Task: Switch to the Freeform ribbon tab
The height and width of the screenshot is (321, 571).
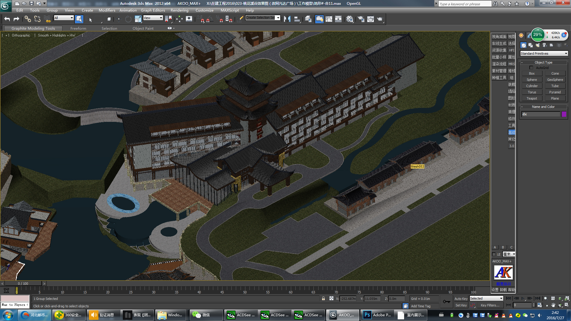Action: point(78,28)
